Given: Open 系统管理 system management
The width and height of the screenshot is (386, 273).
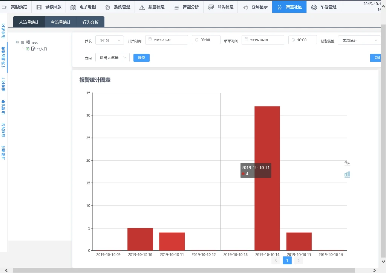Looking at the screenshot, I should (x=117, y=7).
